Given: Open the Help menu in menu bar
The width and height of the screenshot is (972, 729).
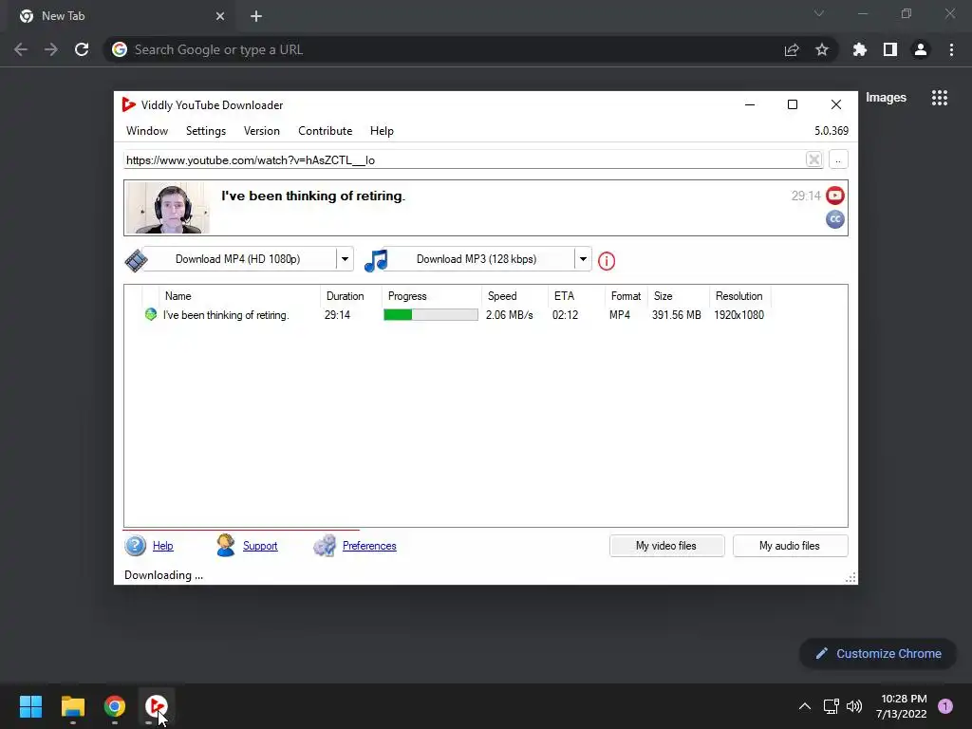Looking at the screenshot, I should 382,131.
